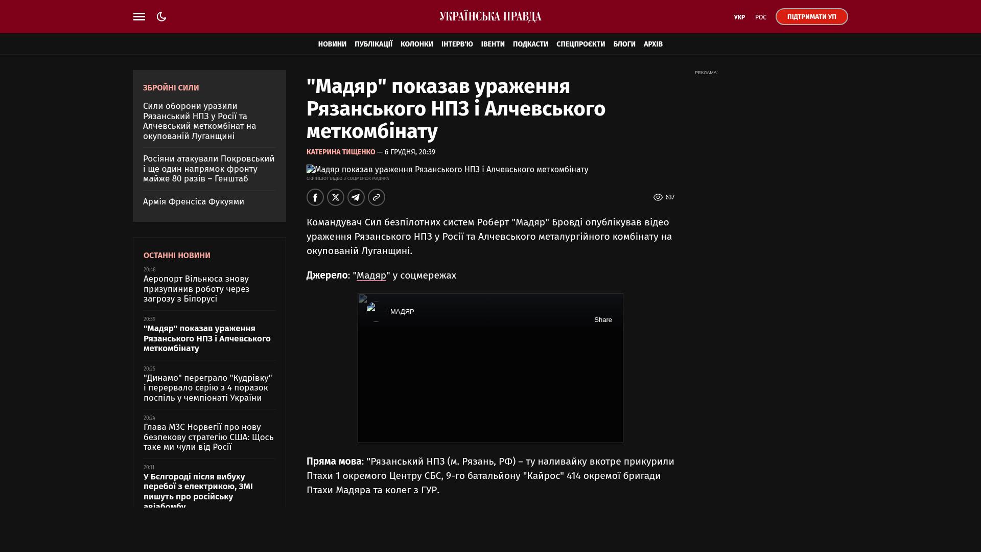Click the Ukrainska Pravda logo
Screen dimensions: 981x552
click(x=490, y=17)
